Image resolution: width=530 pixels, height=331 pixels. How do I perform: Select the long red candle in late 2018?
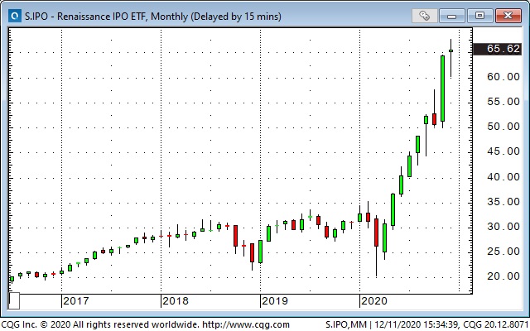[235, 235]
